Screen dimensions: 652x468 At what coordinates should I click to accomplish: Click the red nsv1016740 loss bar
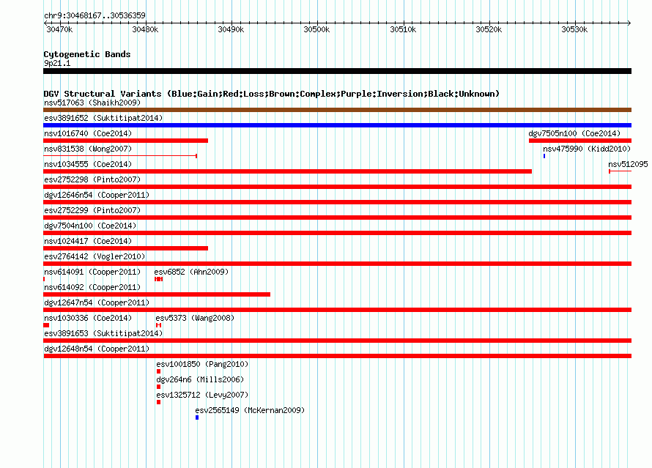click(125, 141)
